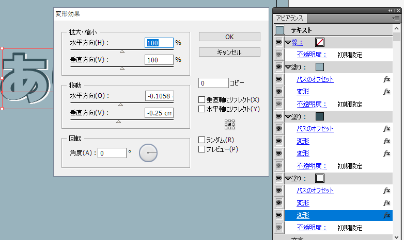
Task: Toggle visibility eye of the light-blue 塗り row
Action: [x=279, y=67]
